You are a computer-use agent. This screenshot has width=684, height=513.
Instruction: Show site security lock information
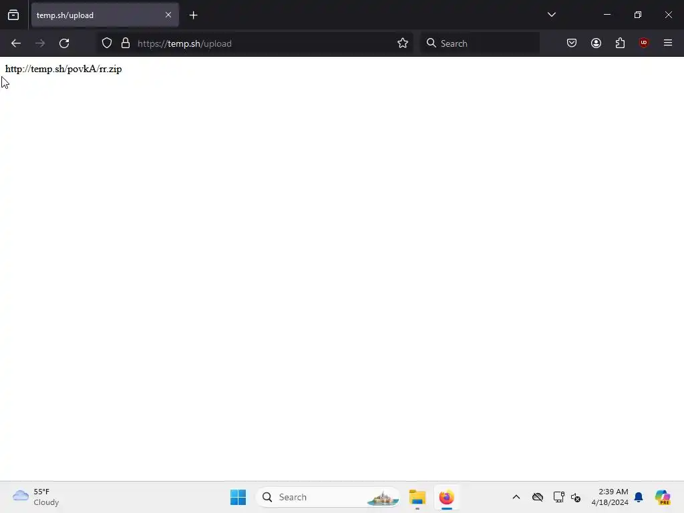point(126,43)
